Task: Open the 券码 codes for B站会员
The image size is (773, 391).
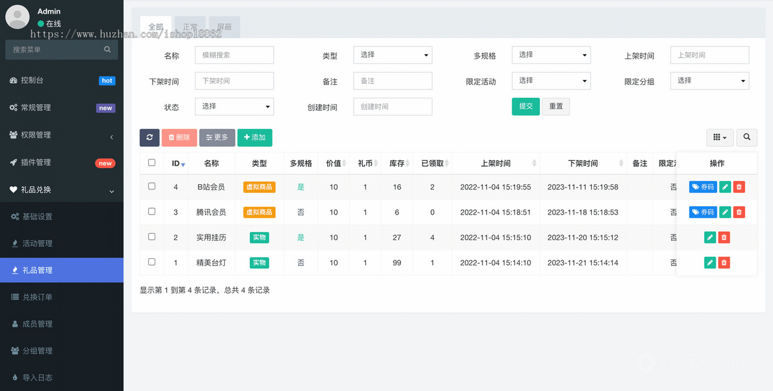Action: 702,186
